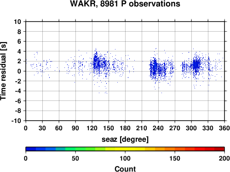Click the colorbar tick label 50
This screenshot has width=230, height=172.
pyautogui.click(x=75, y=158)
